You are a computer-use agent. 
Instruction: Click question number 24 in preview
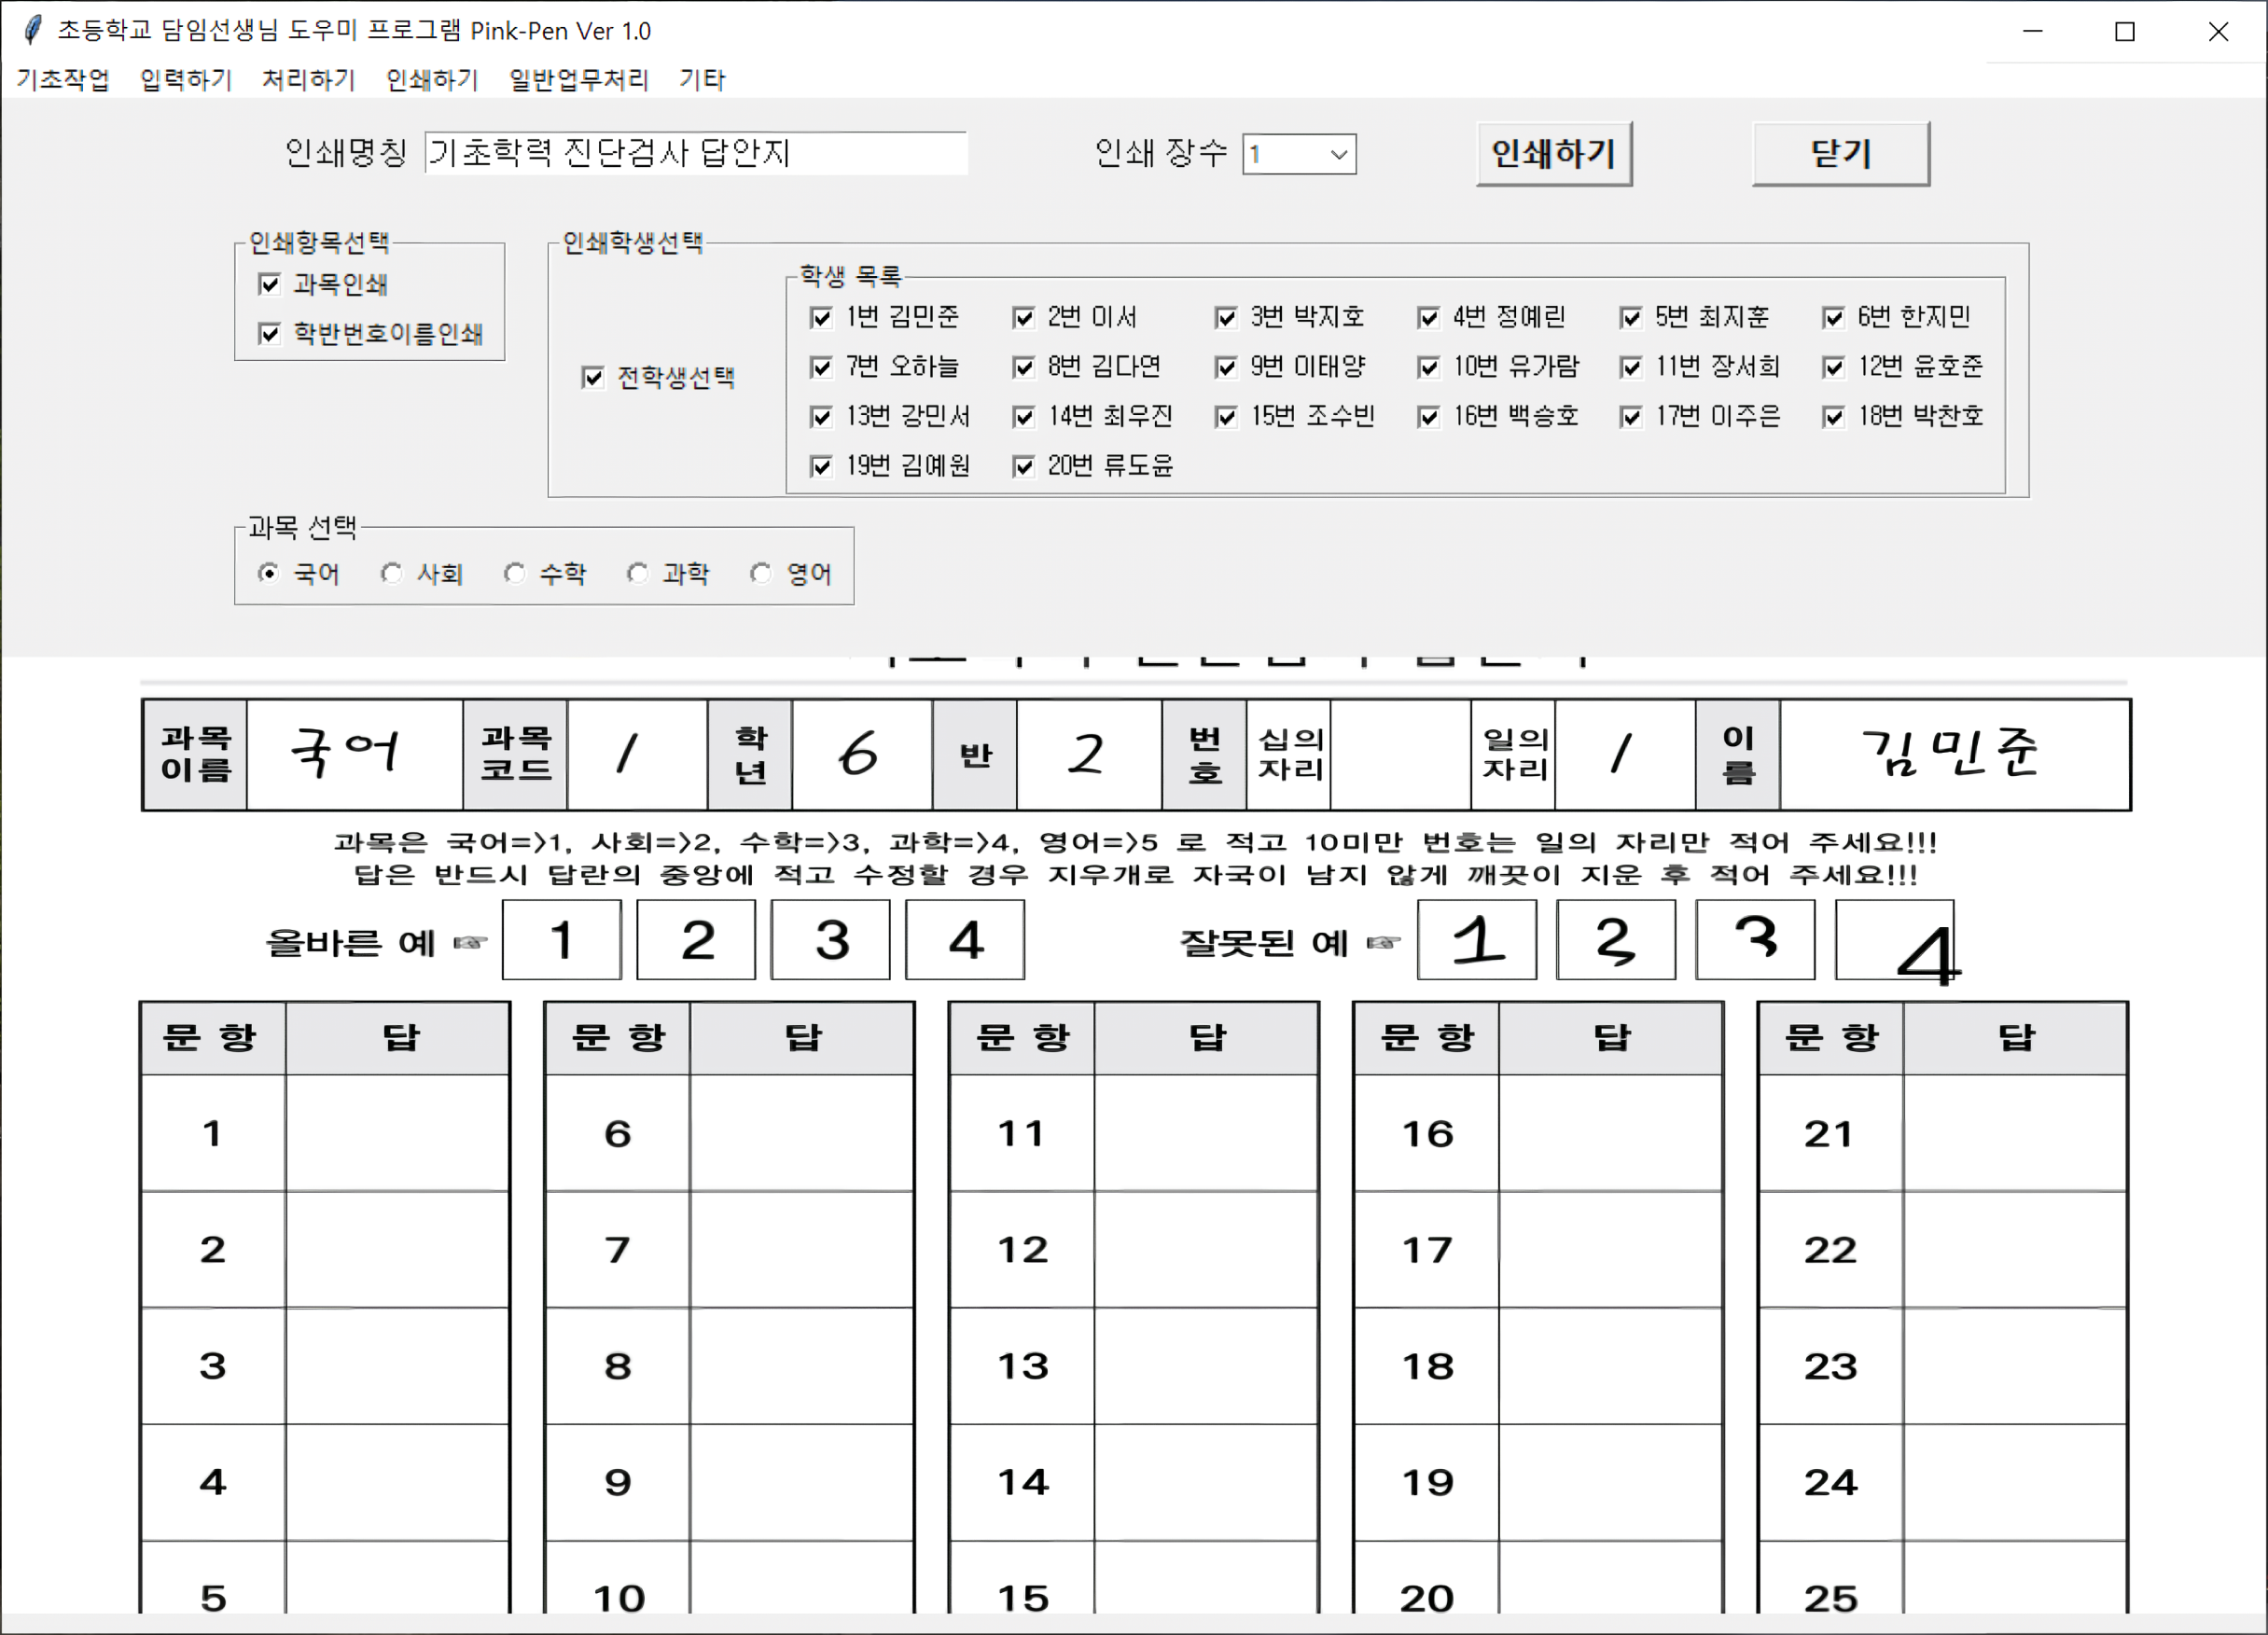[1830, 1482]
